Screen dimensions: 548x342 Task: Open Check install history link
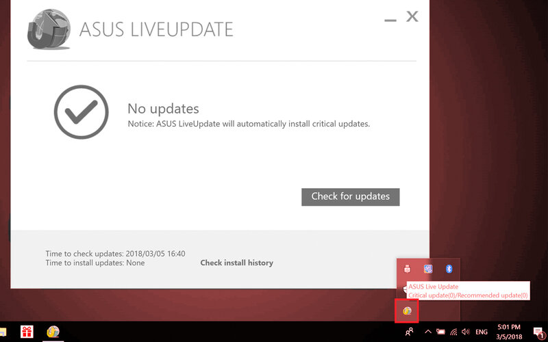(236, 263)
